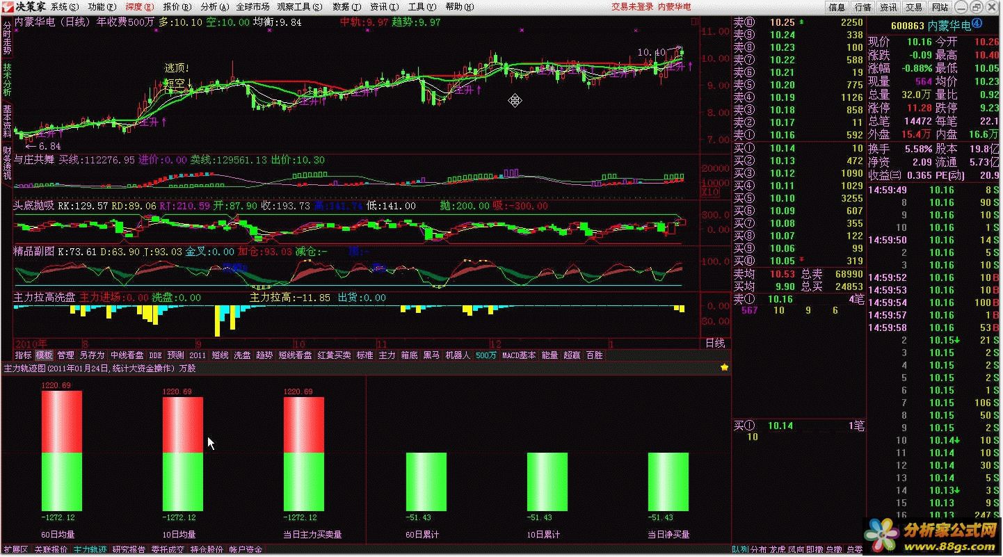This screenshot has width=1003, height=557.
Task: Click the 另存为 tab
Action: click(x=91, y=355)
